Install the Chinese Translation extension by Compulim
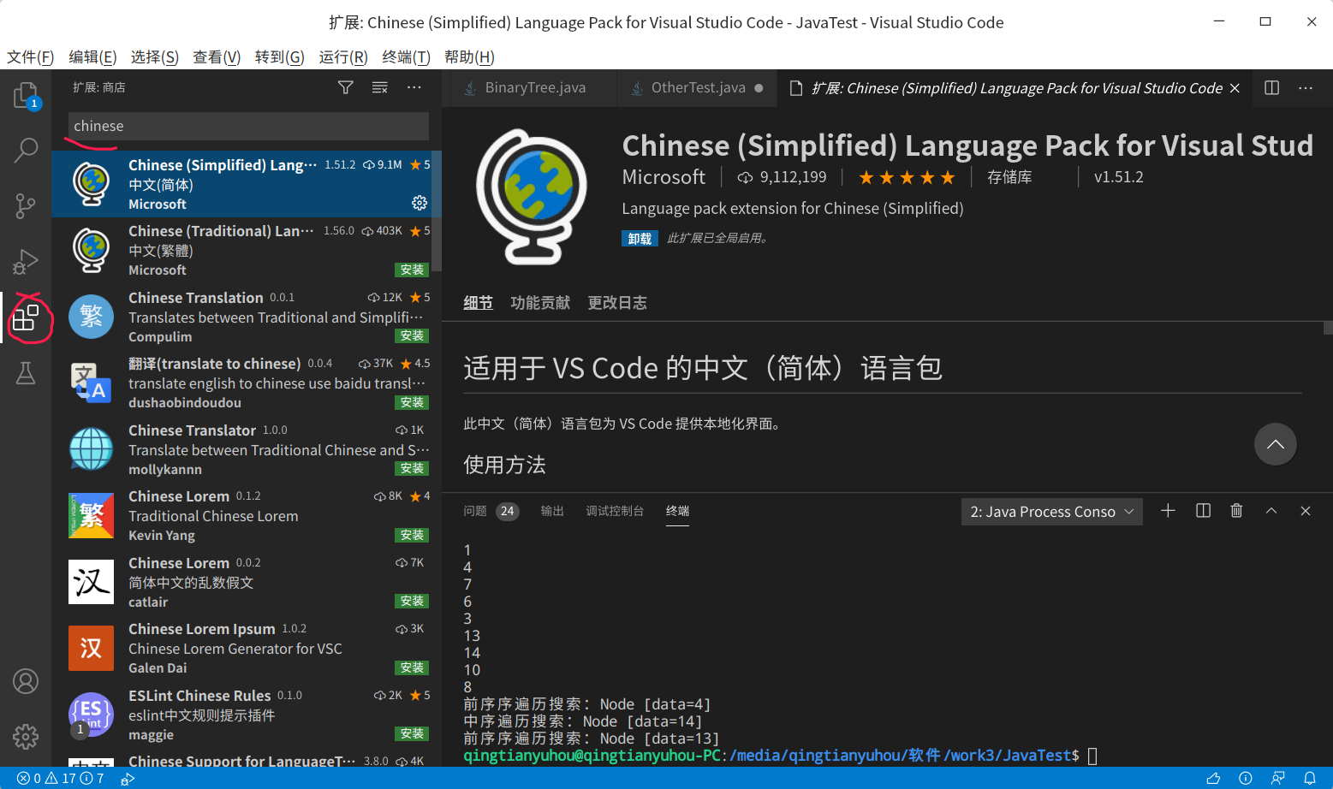 [x=412, y=335]
